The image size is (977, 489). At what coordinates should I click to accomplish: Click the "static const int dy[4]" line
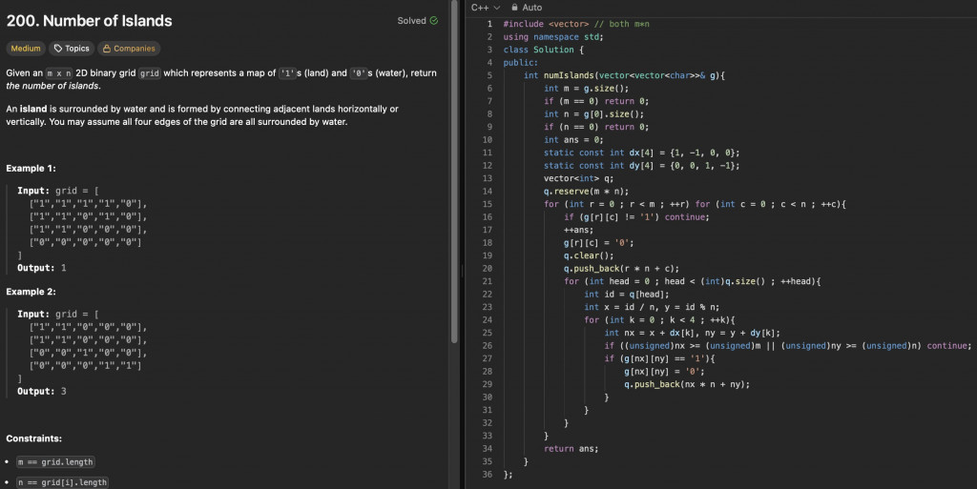click(x=642, y=166)
